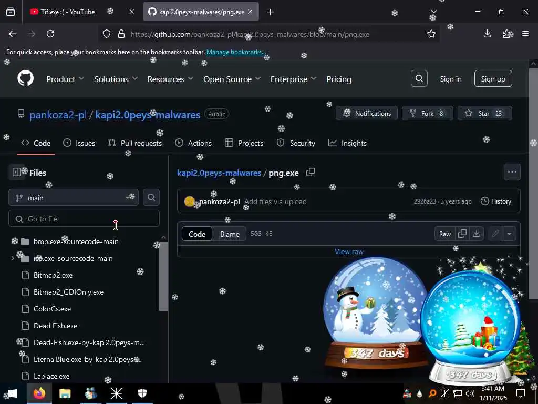Screen dimensions: 538x404
Task: Expand the Solutions menu
Action: point(116,79)
